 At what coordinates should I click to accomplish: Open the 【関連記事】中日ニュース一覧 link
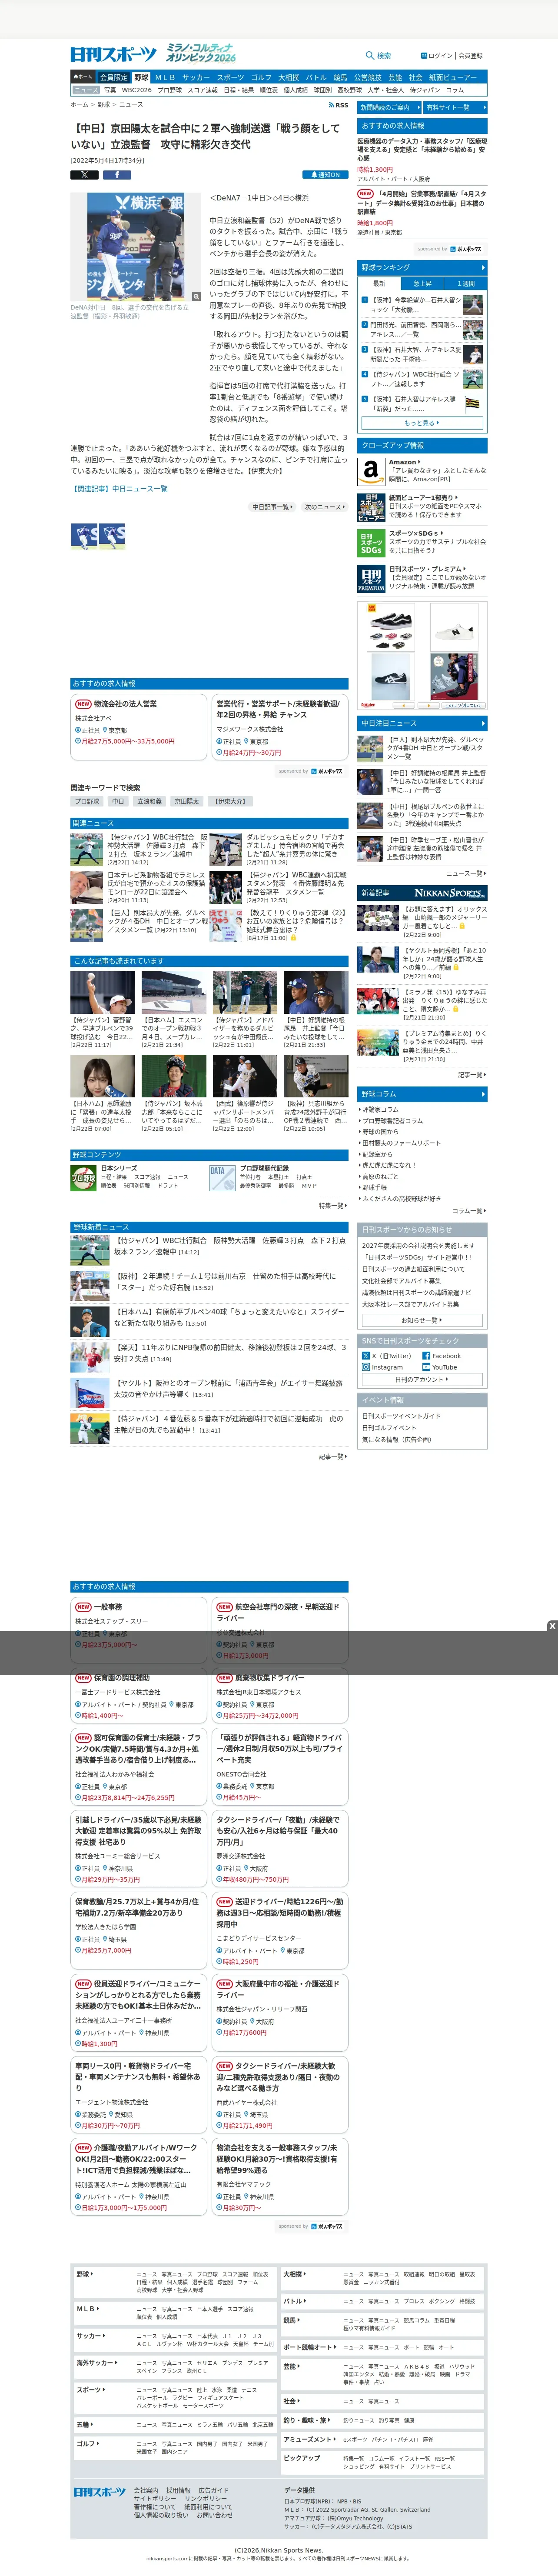coord(119,489)
